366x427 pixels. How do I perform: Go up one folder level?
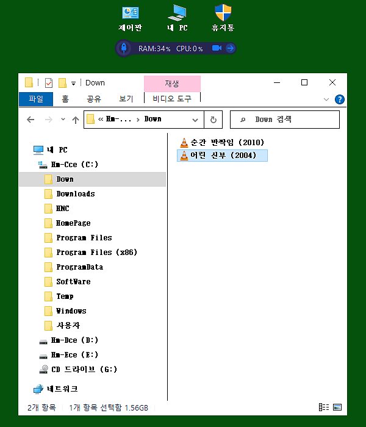click(76, 120)
